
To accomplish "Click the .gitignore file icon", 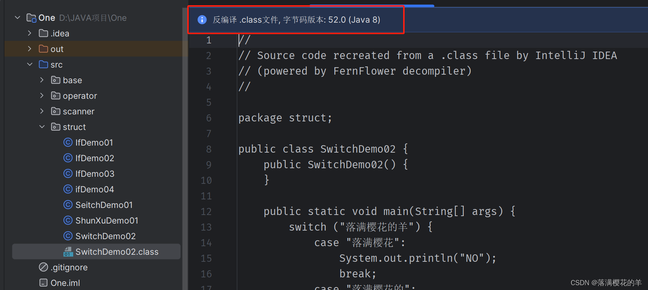I will pyautogui.click(x=43, y=267).
